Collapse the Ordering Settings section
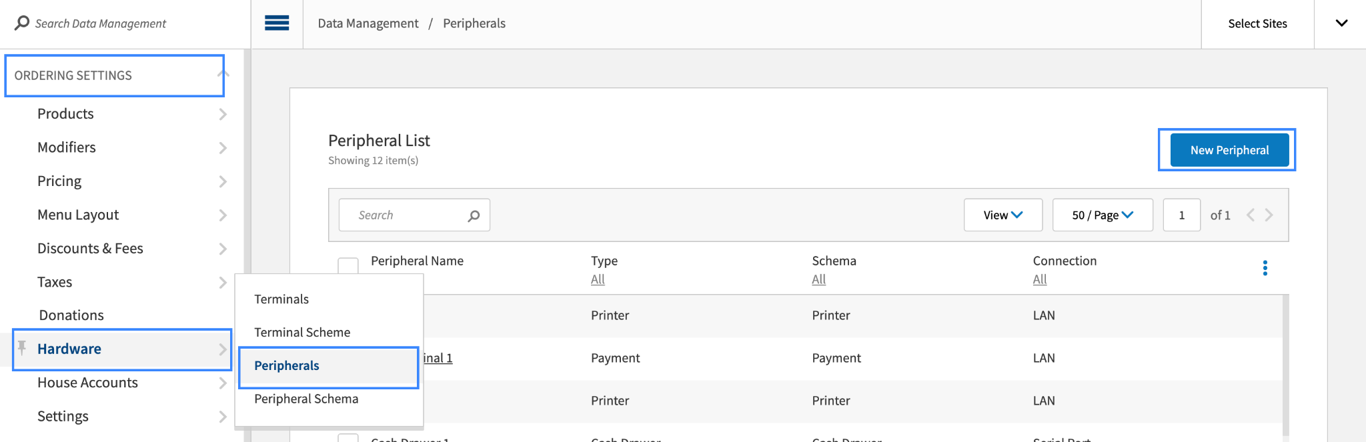The width and height of the screenshot is (1366, 442). pos(223,75)
